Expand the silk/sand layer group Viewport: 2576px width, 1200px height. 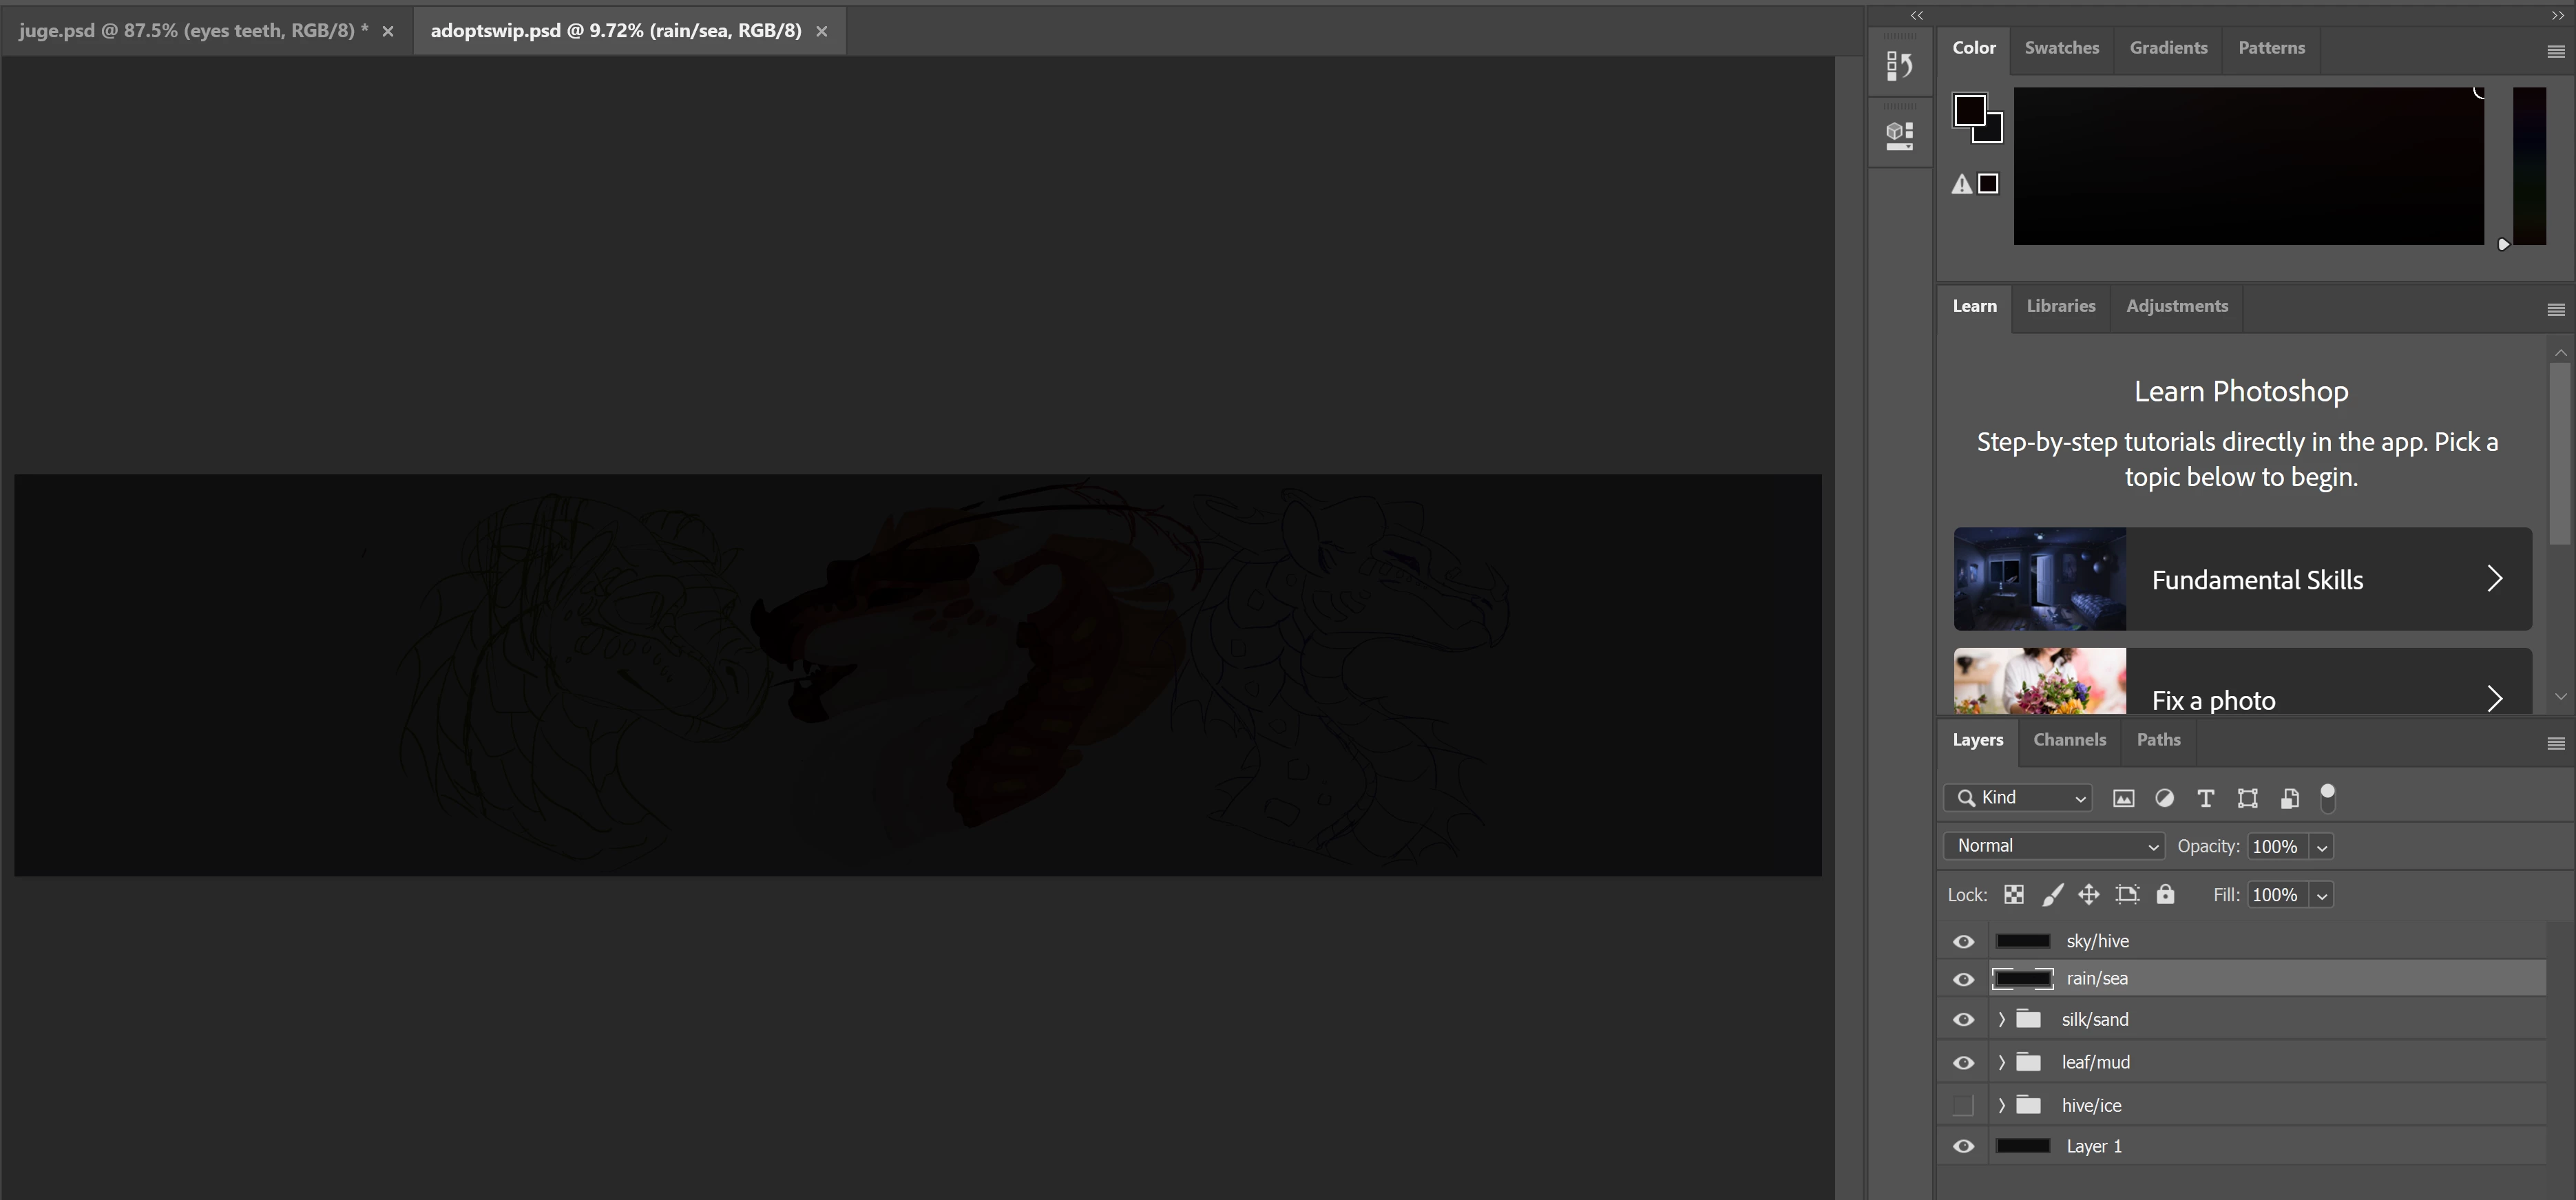point(2001,1020)
